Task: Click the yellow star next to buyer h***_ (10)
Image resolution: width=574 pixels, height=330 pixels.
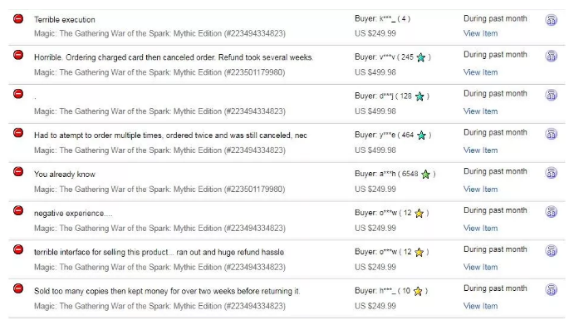Action: click(x=418, y=291)
